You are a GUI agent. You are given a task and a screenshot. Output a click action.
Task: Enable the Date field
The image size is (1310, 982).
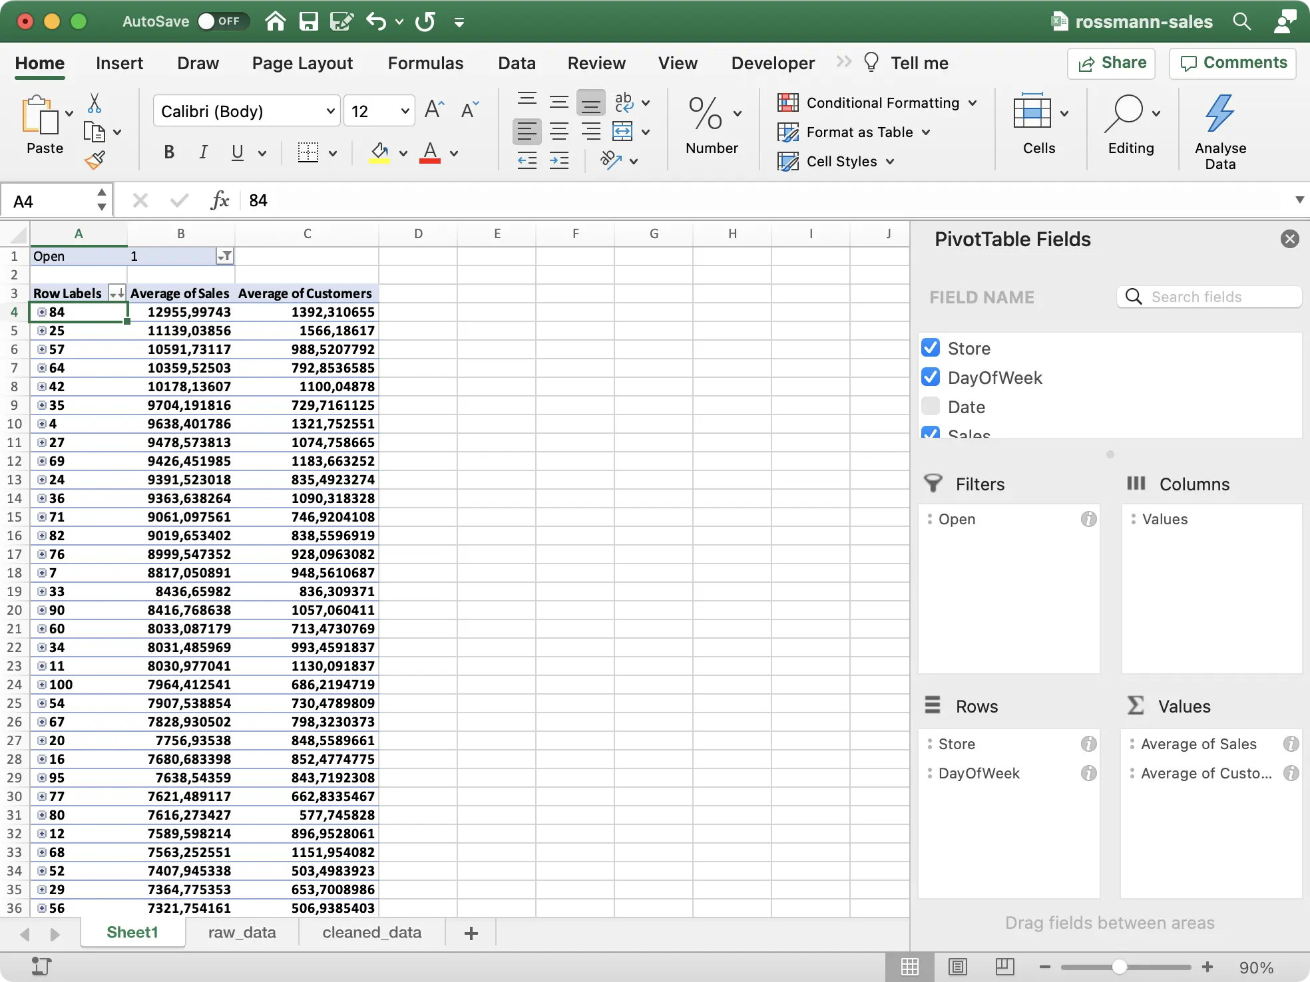(x=931, y=406)
